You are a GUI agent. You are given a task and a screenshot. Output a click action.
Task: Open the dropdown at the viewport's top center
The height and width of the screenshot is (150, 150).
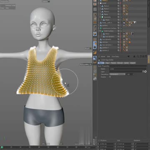[46, 1]
